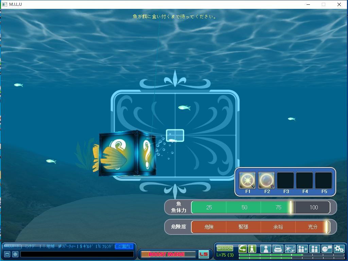This screenshot has height=261, width=348.
Task: Click the add friend icon
Action: (302, 249)
